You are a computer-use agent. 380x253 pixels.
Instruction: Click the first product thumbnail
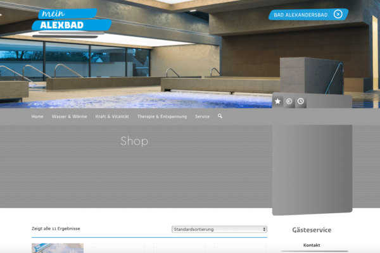(x=58, y=248)
